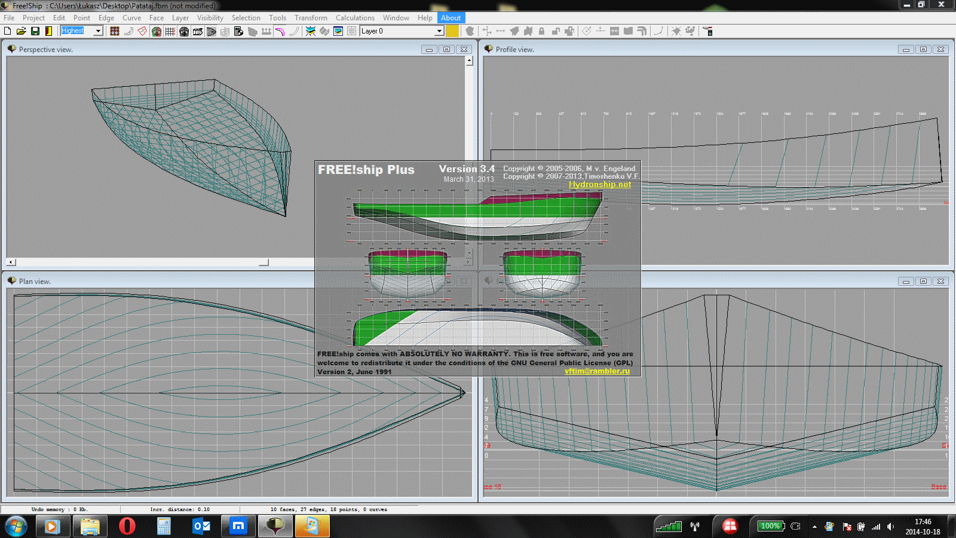Click the '10 faces, 27 edges' status text
The width and height of the screenshot is (956, 538).
(329, 509)
